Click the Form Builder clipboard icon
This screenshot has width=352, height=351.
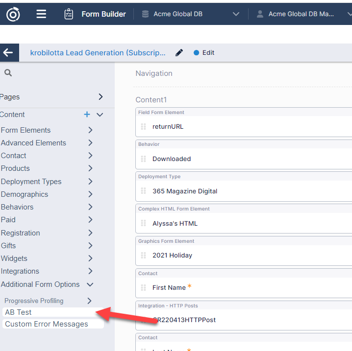coord(69,14)
